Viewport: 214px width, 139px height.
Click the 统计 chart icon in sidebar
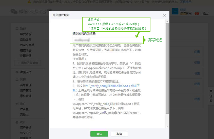coord(17,122)
